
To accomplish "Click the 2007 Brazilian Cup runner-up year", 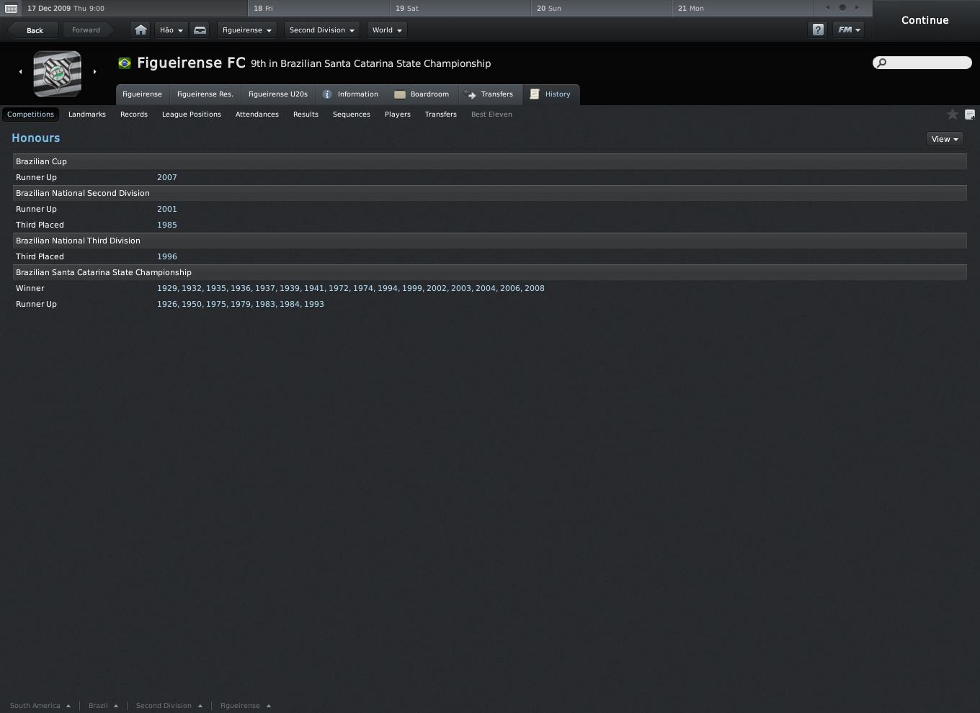I will (167, 177).
